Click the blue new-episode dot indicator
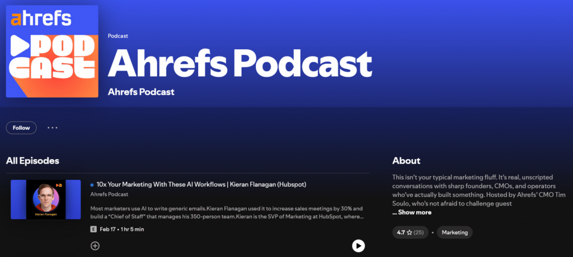Screen dimensions: 573x257 (92, 184)
